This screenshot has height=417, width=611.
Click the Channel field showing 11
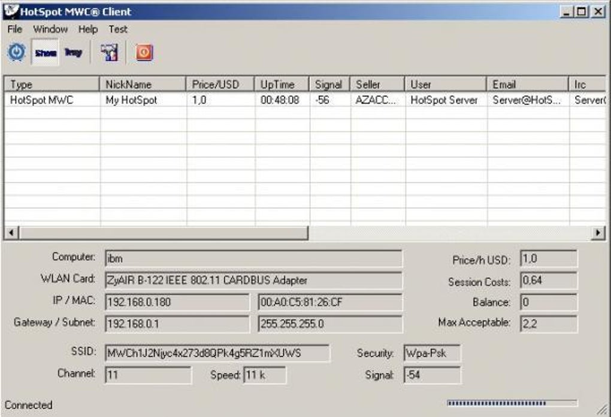(148, 375)
